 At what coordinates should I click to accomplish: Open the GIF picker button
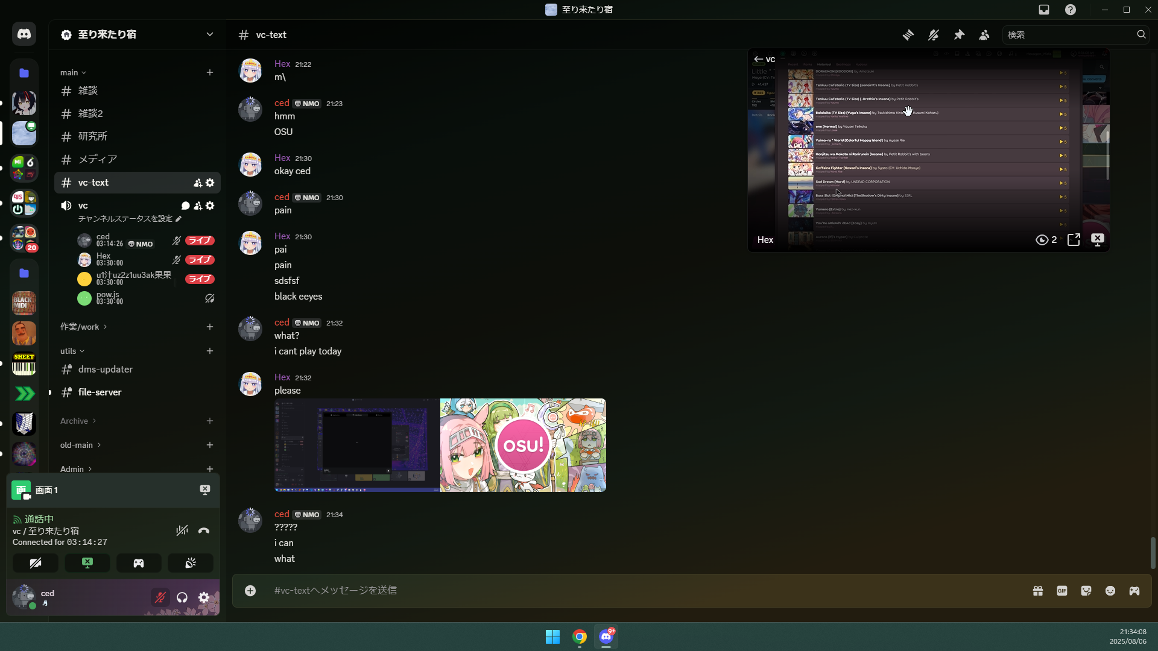tap(1062, 591)
